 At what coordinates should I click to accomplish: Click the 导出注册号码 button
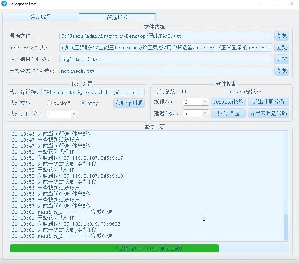(x=268, y=102)
